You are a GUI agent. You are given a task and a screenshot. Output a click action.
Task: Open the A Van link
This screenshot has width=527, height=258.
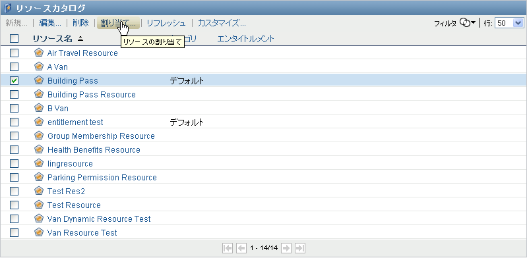[57, 66]
